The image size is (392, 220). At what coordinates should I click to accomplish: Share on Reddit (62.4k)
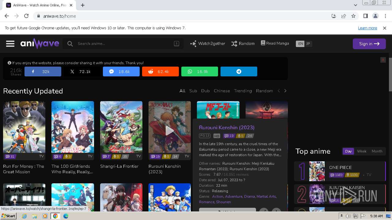click(160, 71)
